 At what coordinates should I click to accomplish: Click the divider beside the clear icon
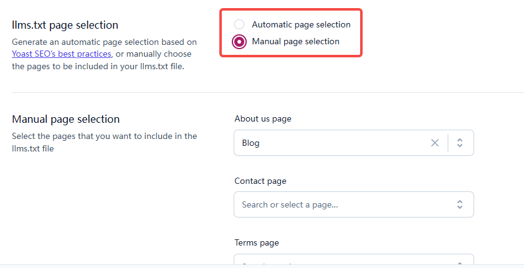(447, 143)
